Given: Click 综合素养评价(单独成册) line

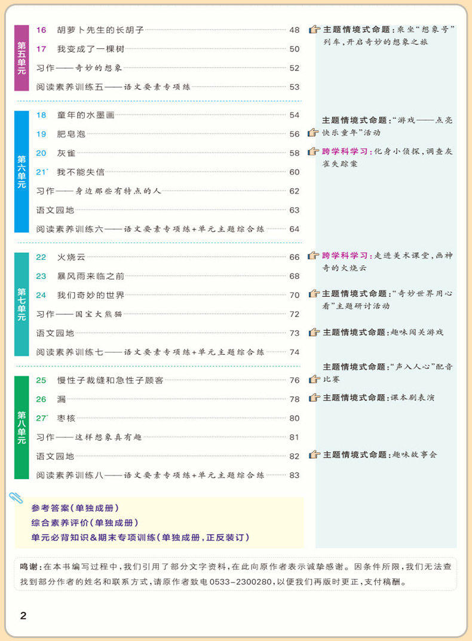Looking at the screenshot, I should pos(85,523).
